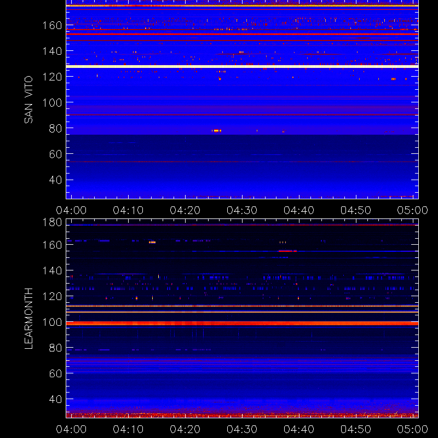Choose the 04:20 time label under Learmonth plot
This screenshot has width=438, height=438.
tap(185, 429)
